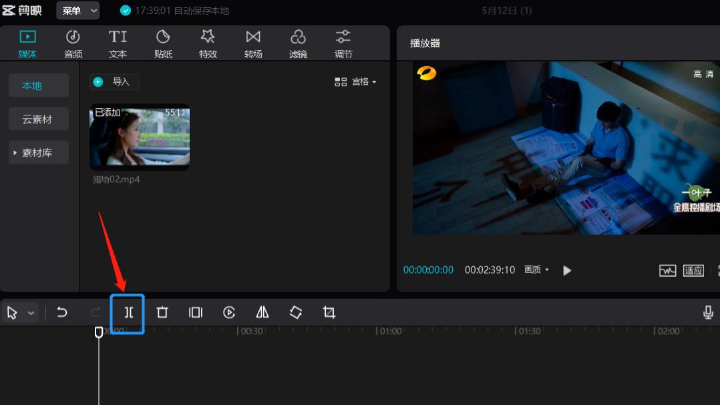
Task: Click the 01:30 timeline ruler mark
Action: pos(528,331)
